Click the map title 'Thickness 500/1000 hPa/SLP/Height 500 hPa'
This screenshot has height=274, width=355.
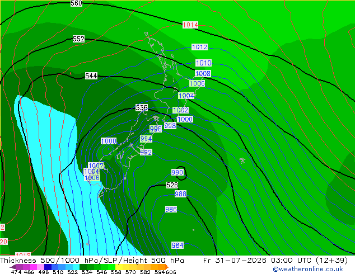click(x=92, y=261)
